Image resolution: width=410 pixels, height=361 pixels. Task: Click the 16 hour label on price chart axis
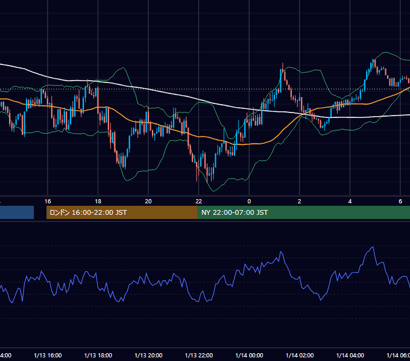point(48,202)
